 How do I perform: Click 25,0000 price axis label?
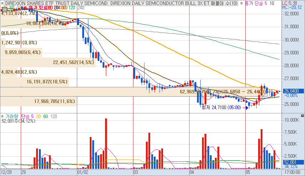[x=291, y=104]
